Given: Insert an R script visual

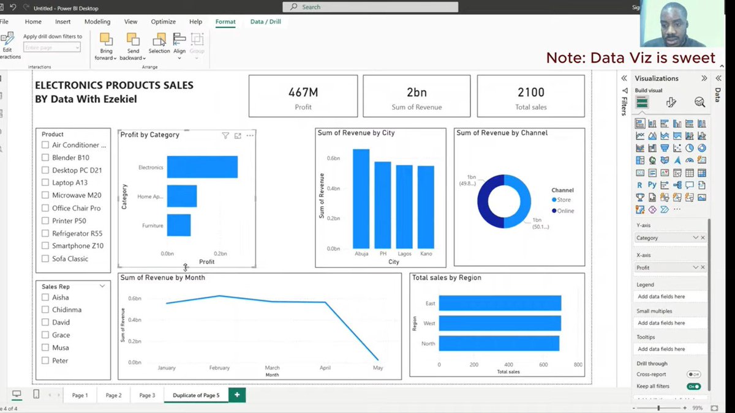Looking at the screenshot, I should (x=640, y=184).
